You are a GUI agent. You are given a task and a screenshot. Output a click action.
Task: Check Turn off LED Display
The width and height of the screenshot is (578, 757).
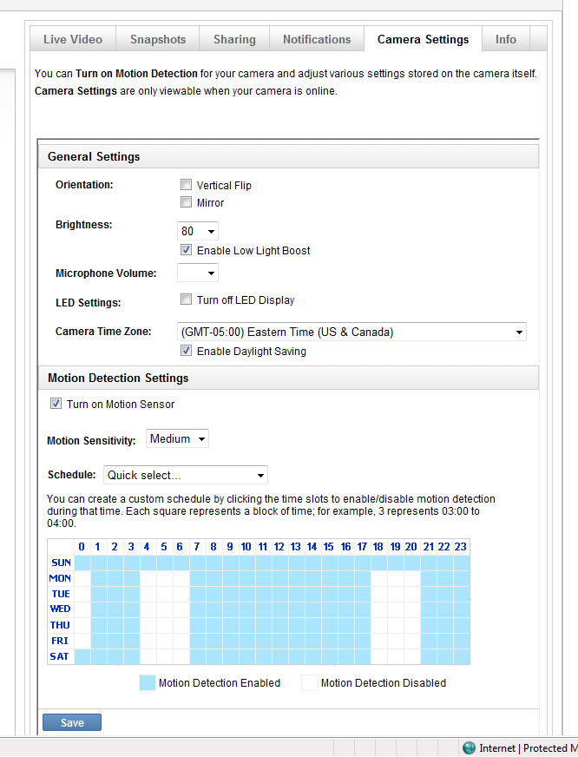[186, 300]
